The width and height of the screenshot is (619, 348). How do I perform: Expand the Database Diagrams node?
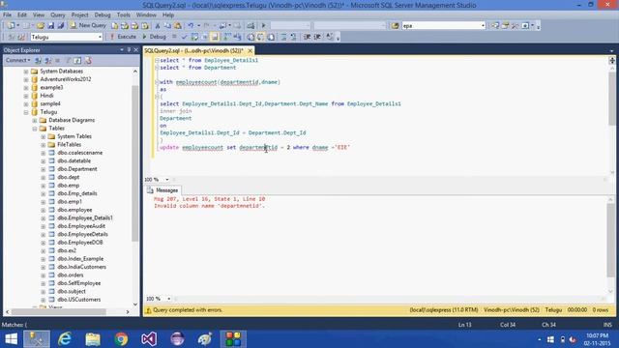[35, 120]
